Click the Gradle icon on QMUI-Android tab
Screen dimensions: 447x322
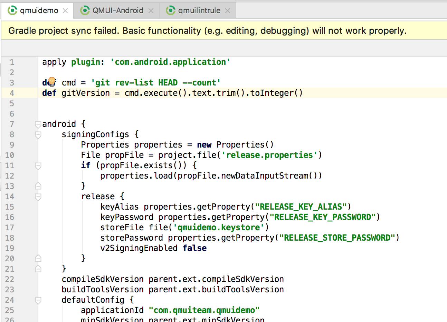click(85, 11)
